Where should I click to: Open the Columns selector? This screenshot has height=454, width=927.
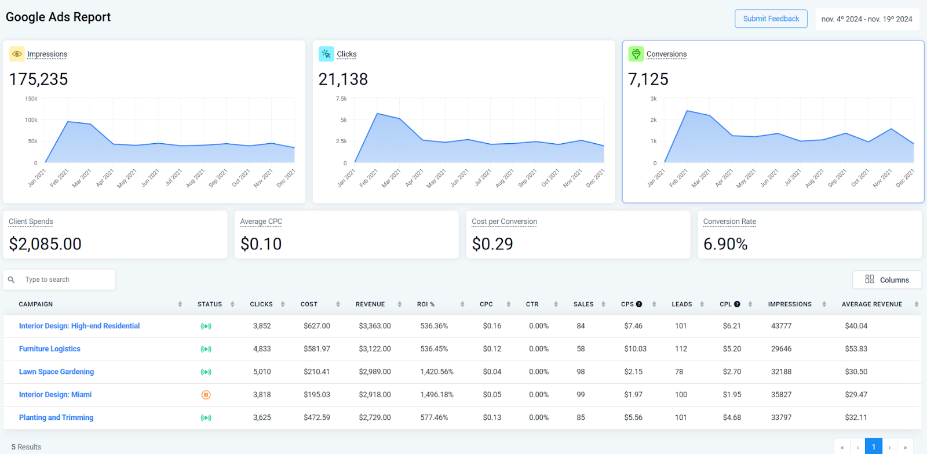pos(887,279)
